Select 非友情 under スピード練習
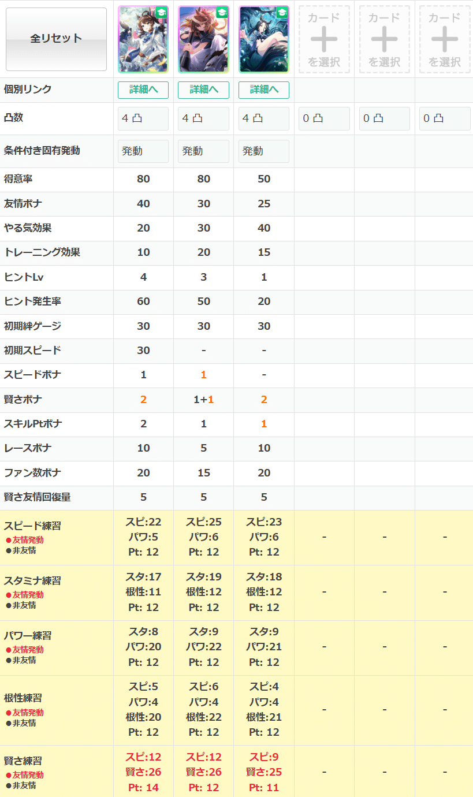The width and height of the screenshot is (473, 797). pyautogui.click(x=21, y=550)
